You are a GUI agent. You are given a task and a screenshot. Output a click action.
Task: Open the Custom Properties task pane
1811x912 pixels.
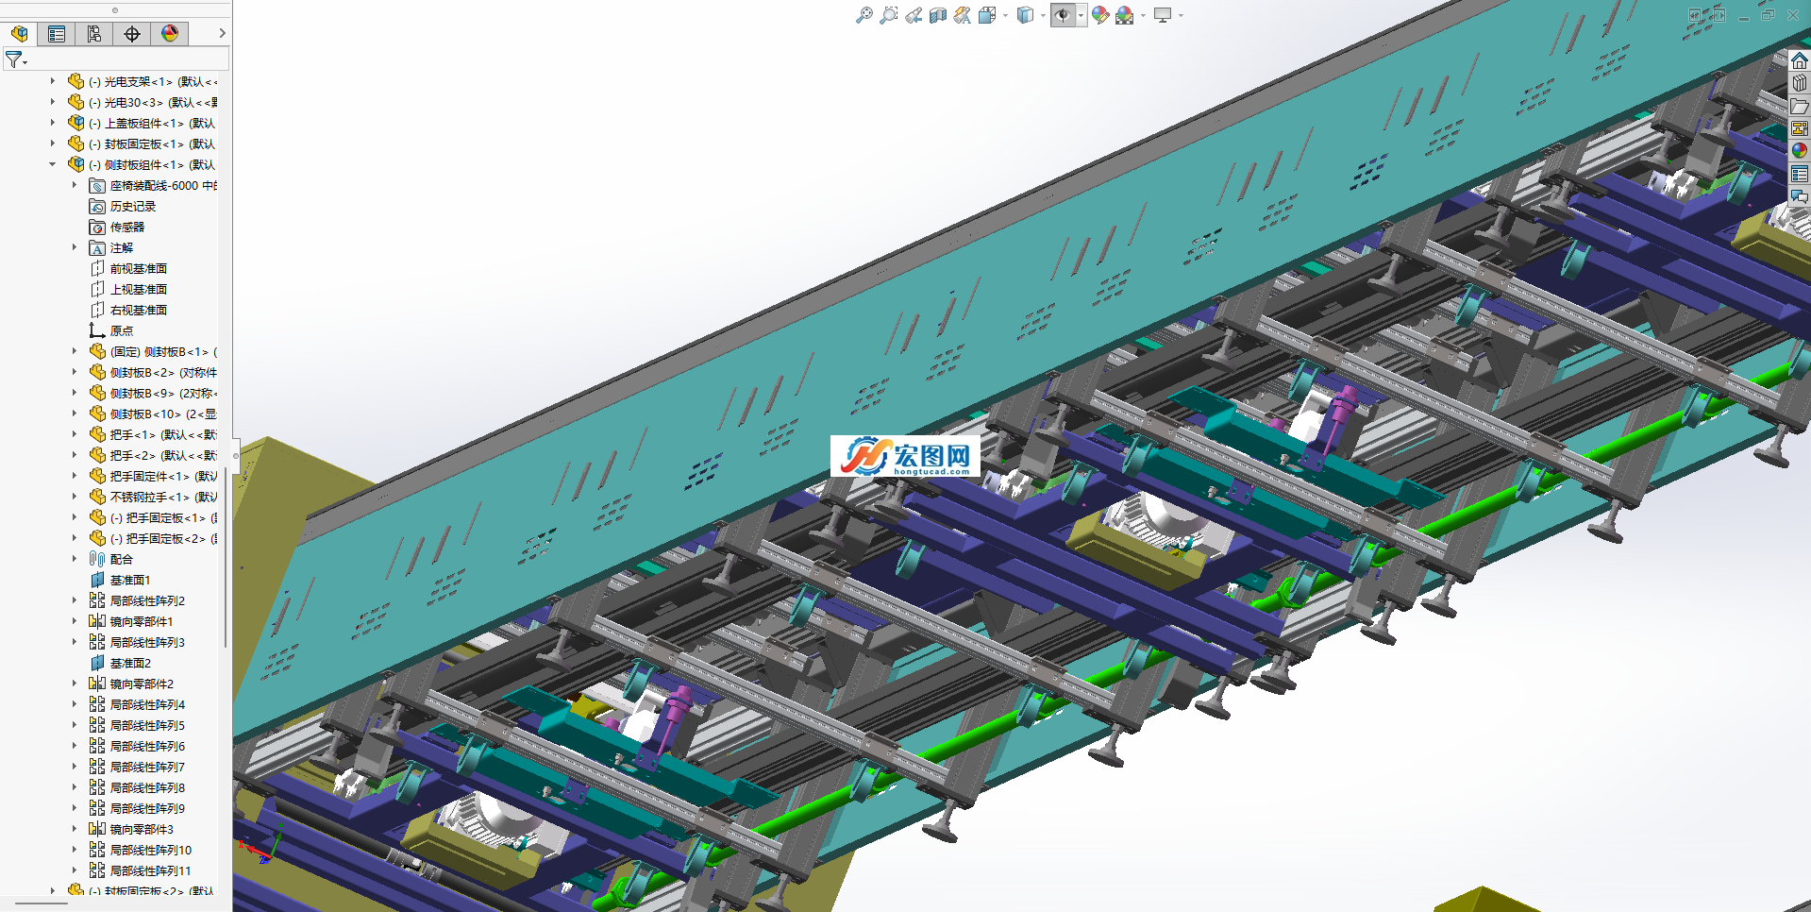1800,174
